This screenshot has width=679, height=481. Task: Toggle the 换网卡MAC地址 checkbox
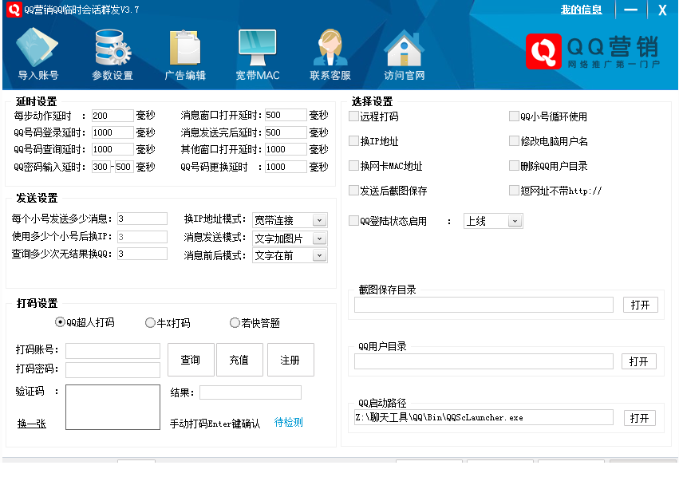[x=353, y=165]
